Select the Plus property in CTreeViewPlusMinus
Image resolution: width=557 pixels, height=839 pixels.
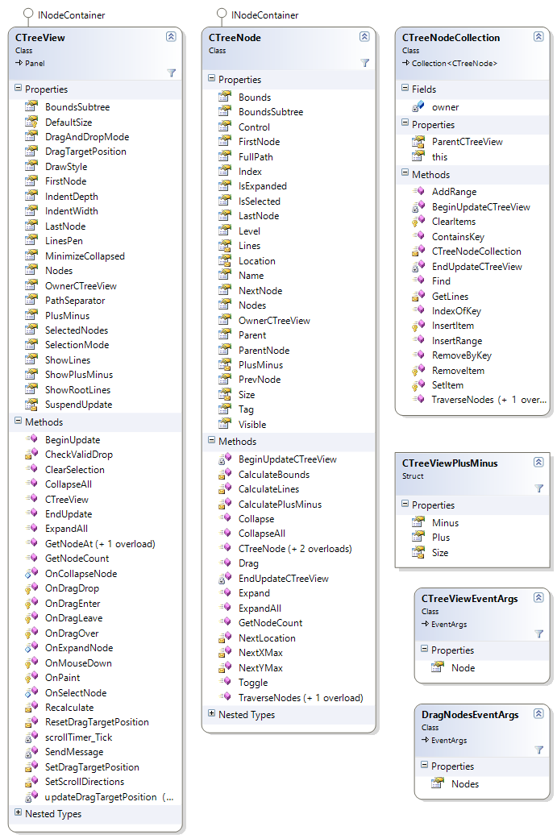click(441, 538)
